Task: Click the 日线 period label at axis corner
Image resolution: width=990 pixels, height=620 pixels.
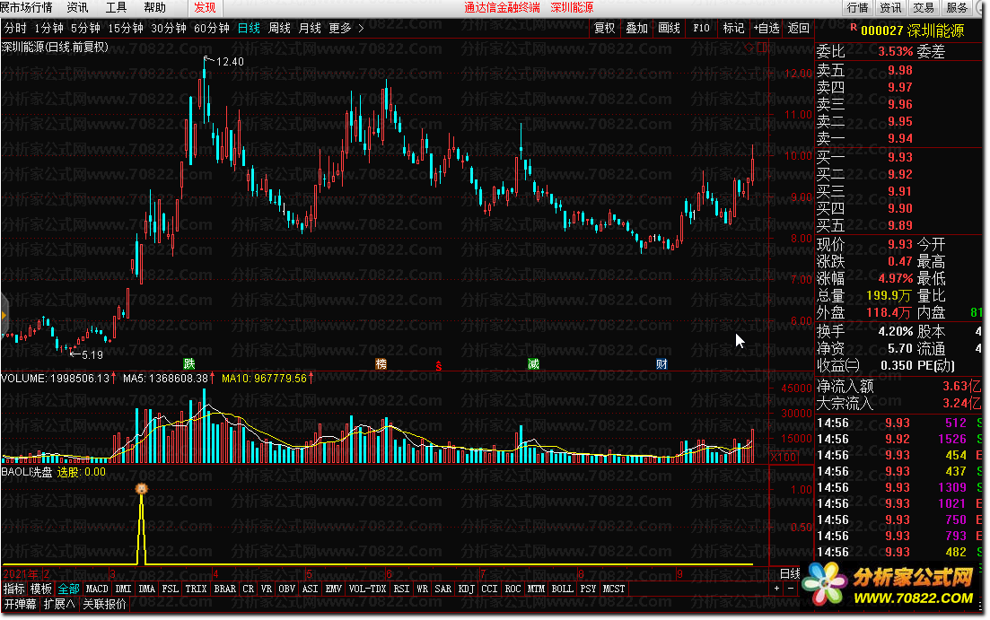Action: [791, 573]
